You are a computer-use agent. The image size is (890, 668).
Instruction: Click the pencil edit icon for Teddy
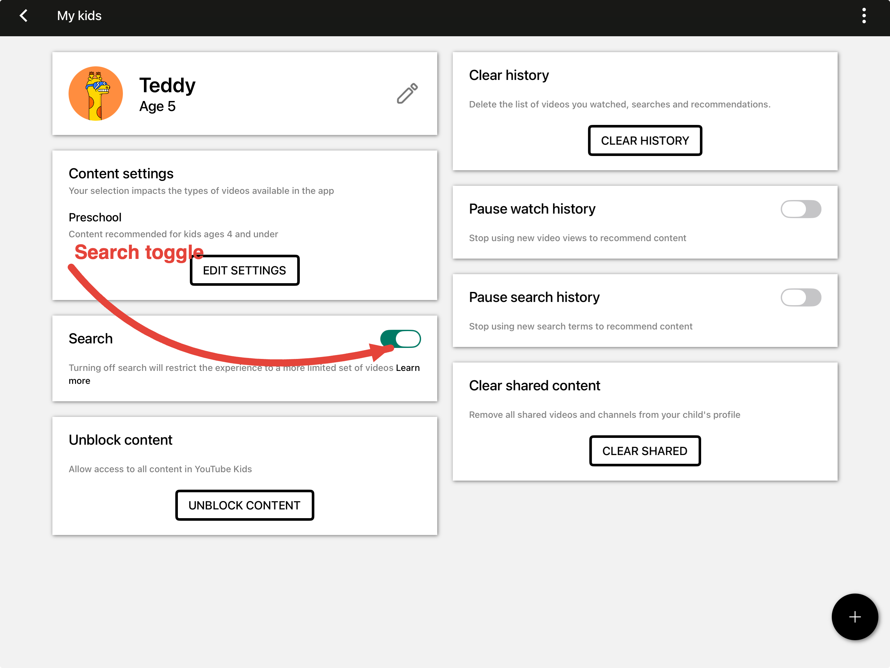[407, 94]
